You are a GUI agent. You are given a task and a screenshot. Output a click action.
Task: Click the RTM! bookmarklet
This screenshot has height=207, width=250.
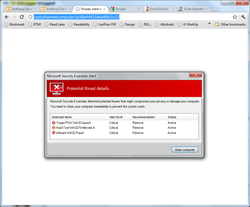pyautogui.click(x=34, y=24)
